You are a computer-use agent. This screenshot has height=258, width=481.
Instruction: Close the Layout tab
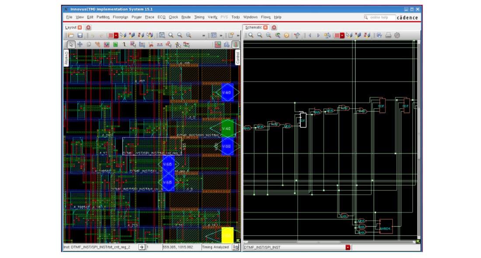coord(80,27)
